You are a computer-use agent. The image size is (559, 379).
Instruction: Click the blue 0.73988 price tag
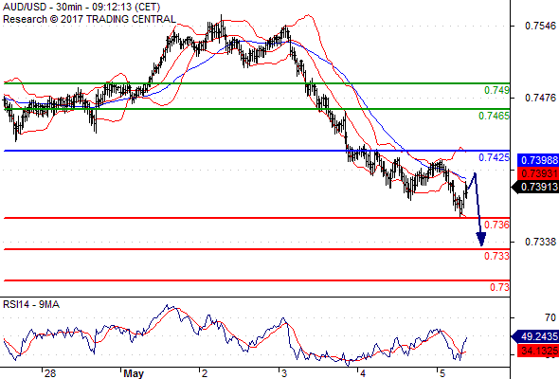point(537,160)
